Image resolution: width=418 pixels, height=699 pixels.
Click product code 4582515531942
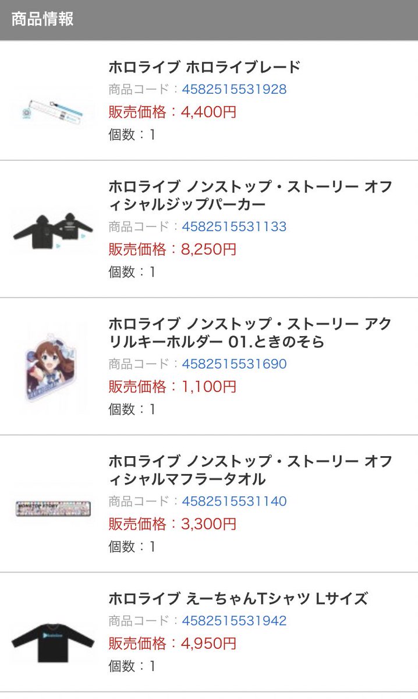[x=234, y=621]
